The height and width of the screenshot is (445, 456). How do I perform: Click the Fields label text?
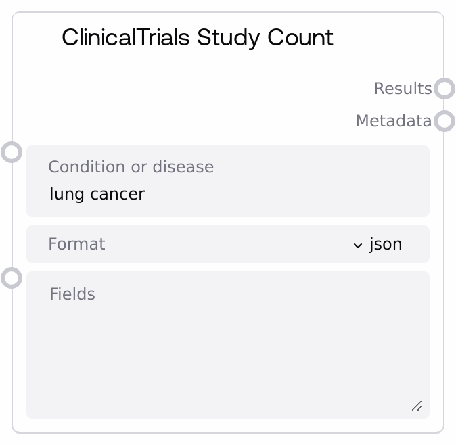click(x=72, y=294)
